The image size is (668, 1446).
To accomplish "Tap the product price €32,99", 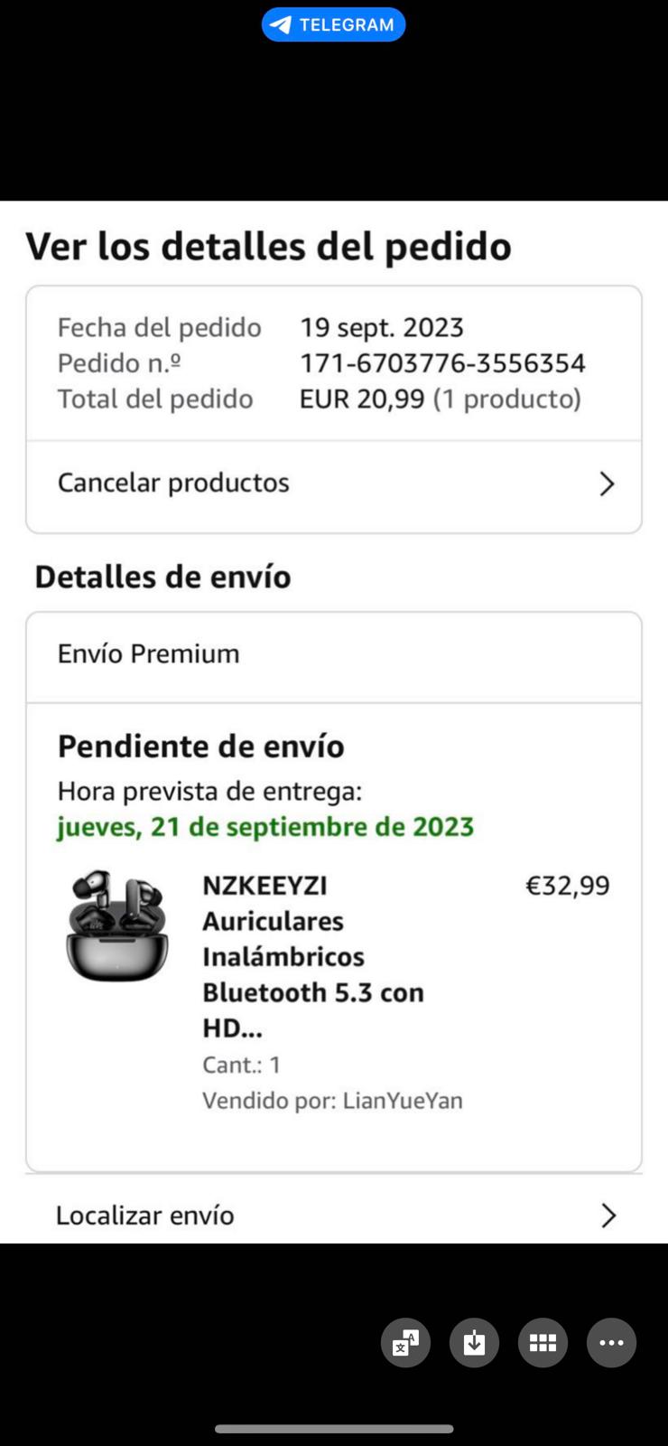I will point(568,886).
